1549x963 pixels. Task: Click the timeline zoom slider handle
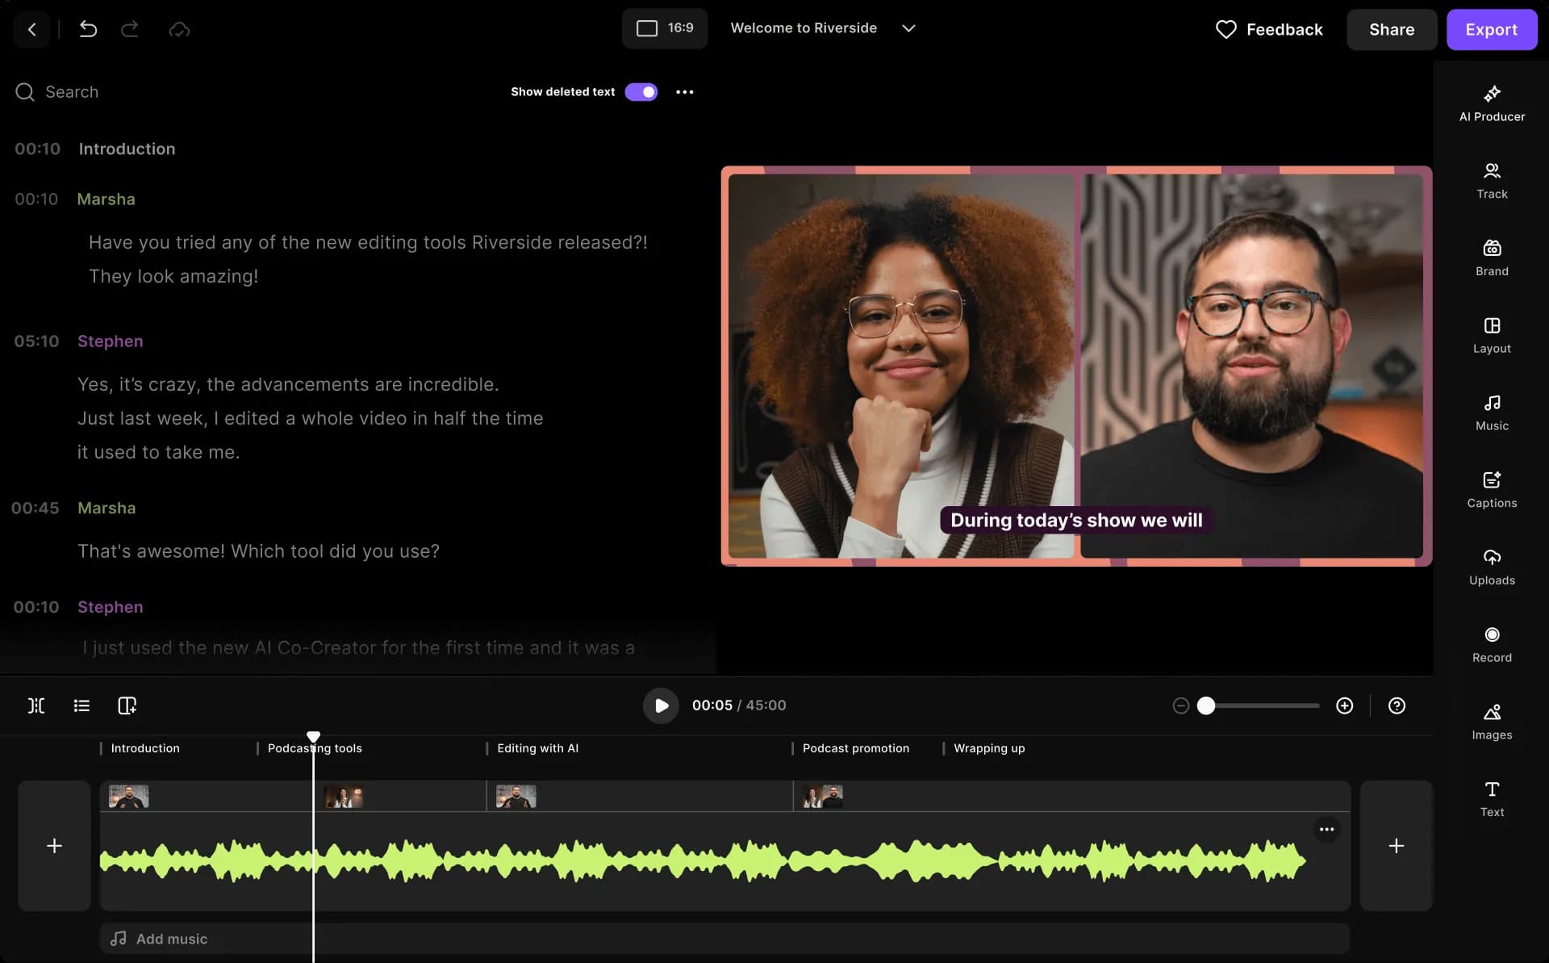click(1206, 706)
